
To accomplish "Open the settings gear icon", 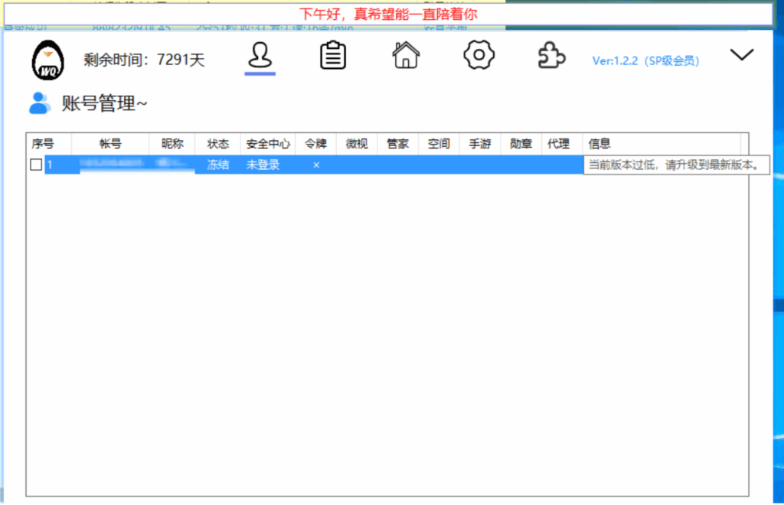I will [479, 56].
